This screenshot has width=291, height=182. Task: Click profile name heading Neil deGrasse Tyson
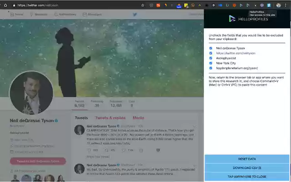pyautogui.click(x=32, y=121)
